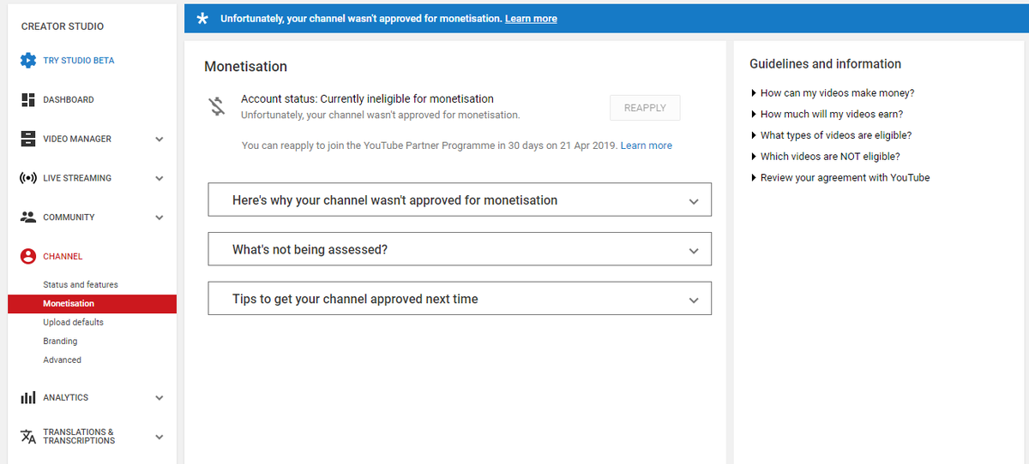This screenshot has height=464, width=1029.
Task: Expand the Community submenu chevron
Action: (x=159, y=218)
